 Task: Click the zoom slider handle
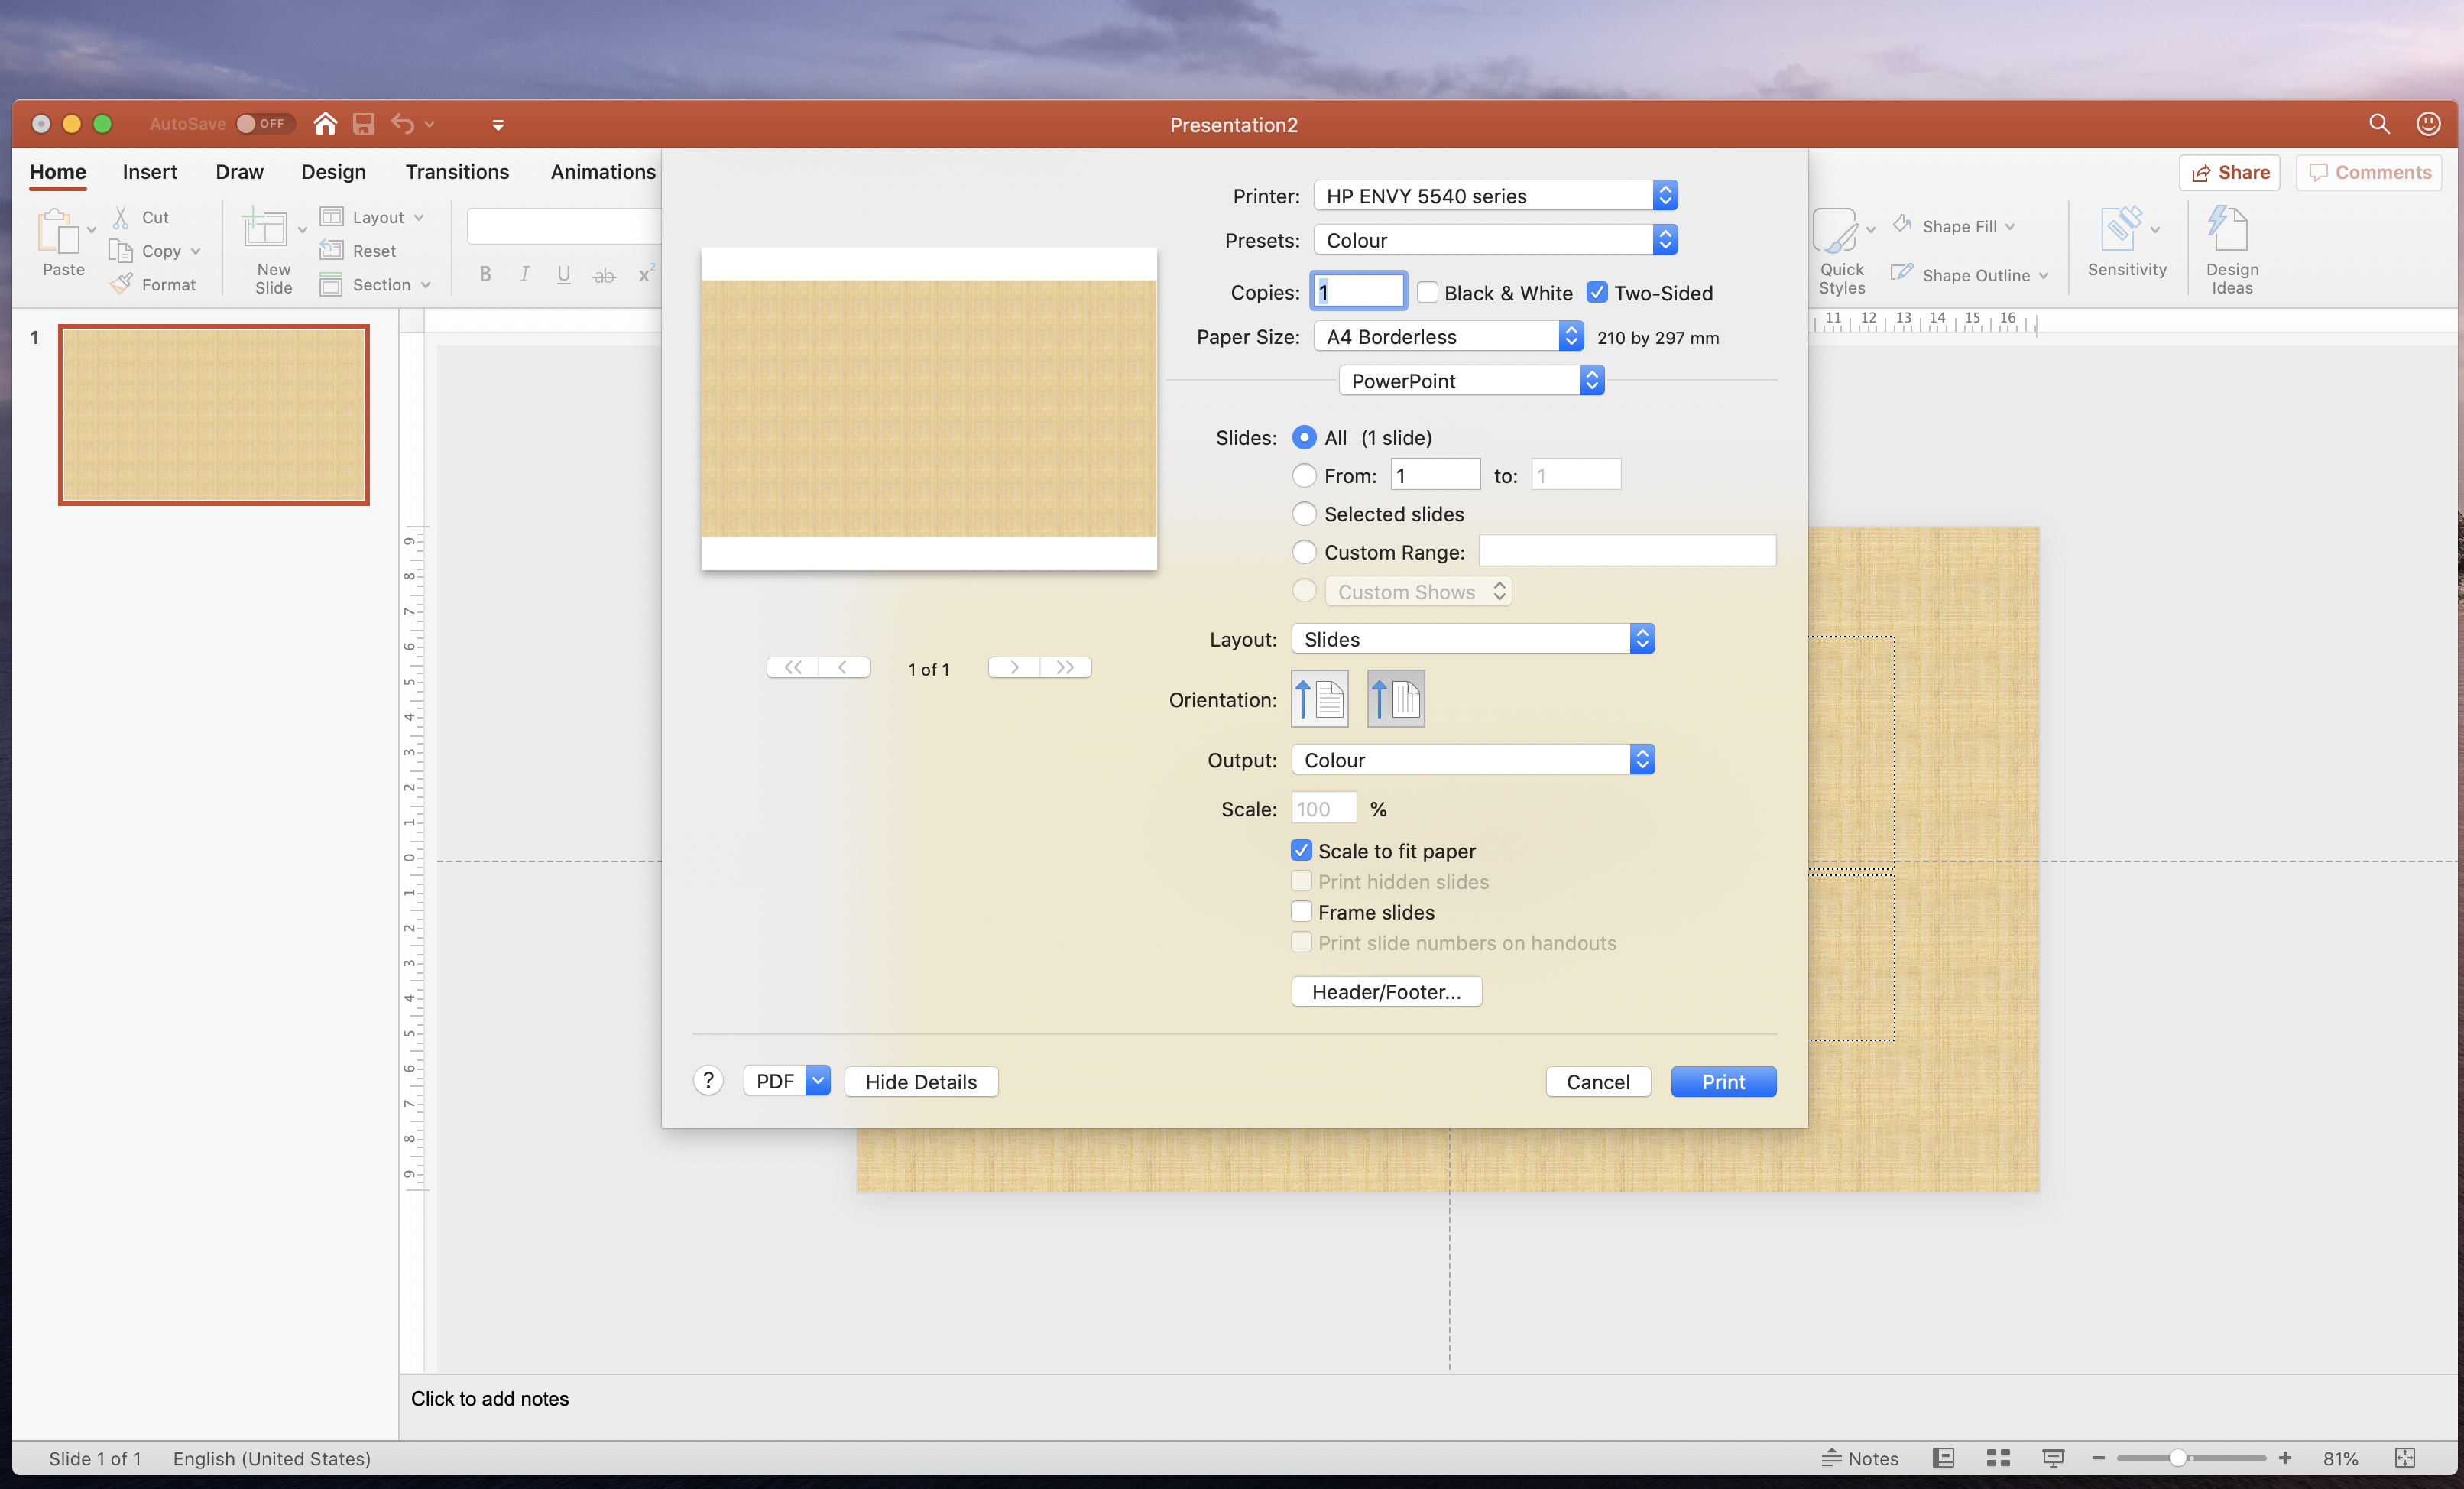(2177, 1458)
